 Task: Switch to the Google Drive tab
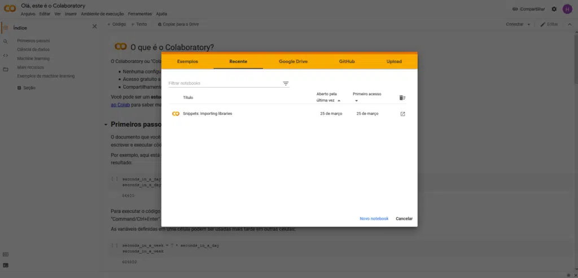point(293,61)
